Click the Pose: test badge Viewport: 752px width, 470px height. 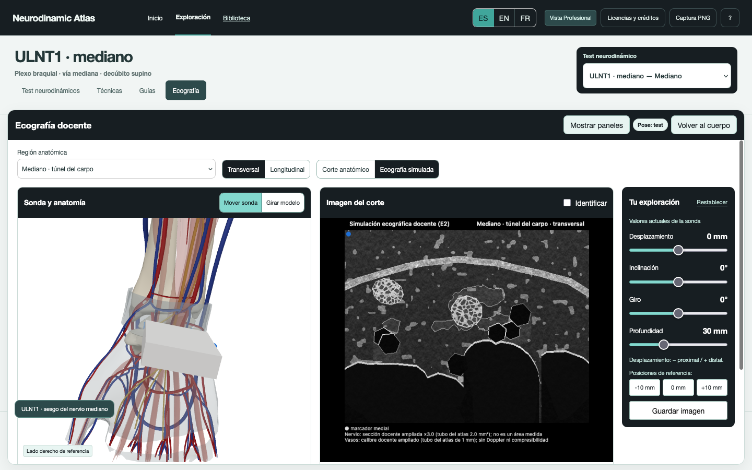(x=650, y=125)
